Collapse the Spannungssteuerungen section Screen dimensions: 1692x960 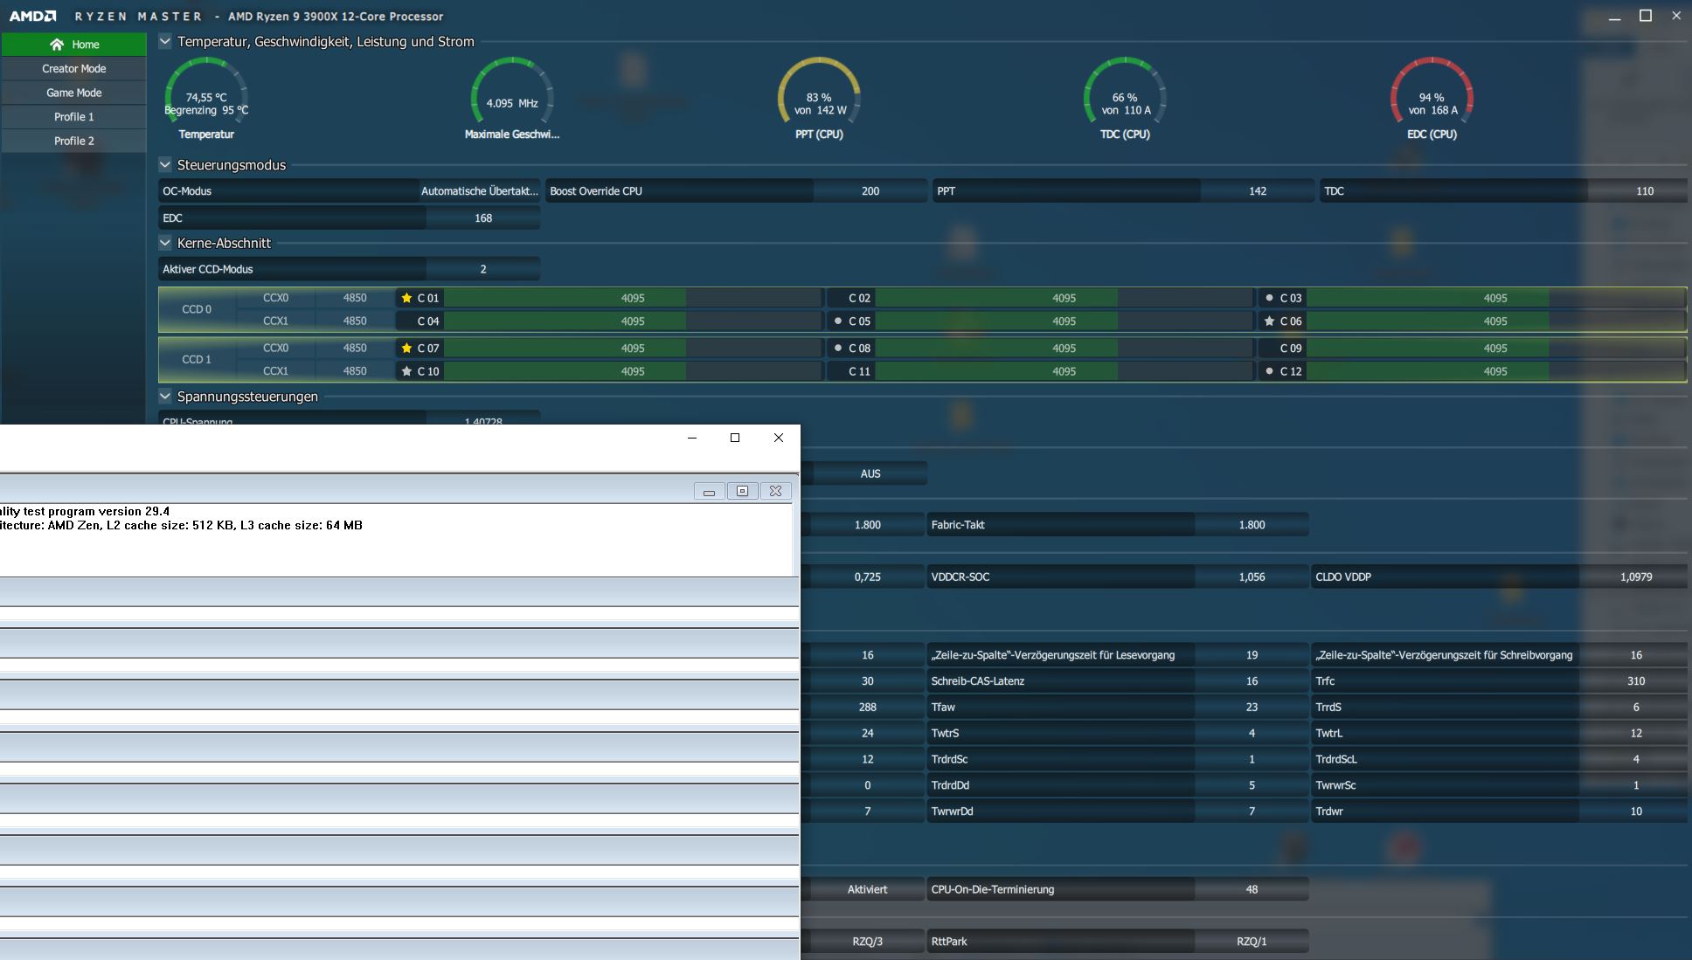(165, 396)
